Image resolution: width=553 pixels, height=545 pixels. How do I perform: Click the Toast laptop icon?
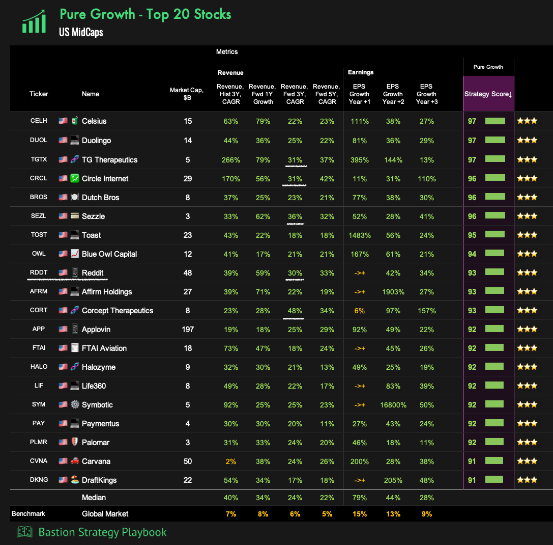74,234
